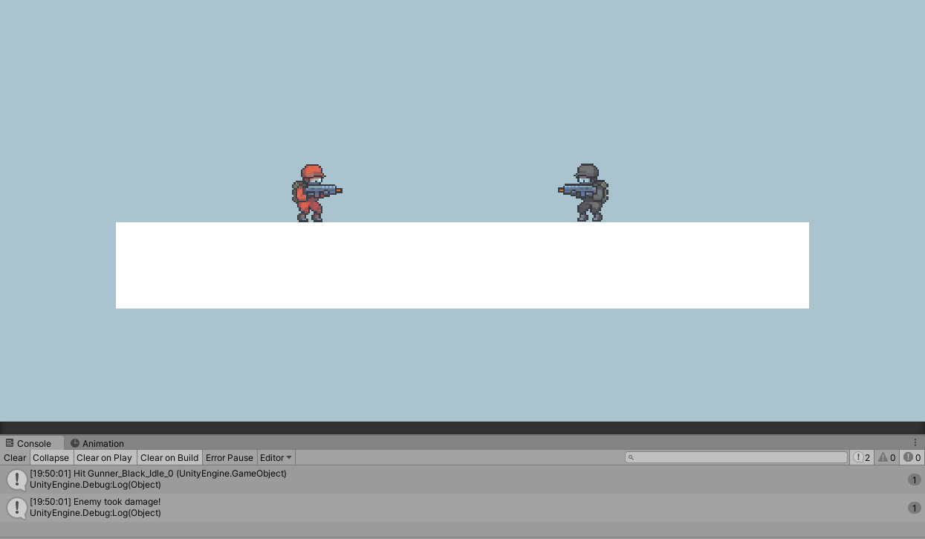Viewport: 925px width, 539px height.
Task: Click the white ground platform
Action: 462,265
